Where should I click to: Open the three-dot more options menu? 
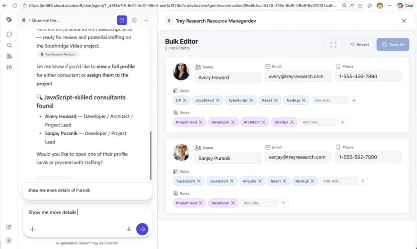coord(146,20)
